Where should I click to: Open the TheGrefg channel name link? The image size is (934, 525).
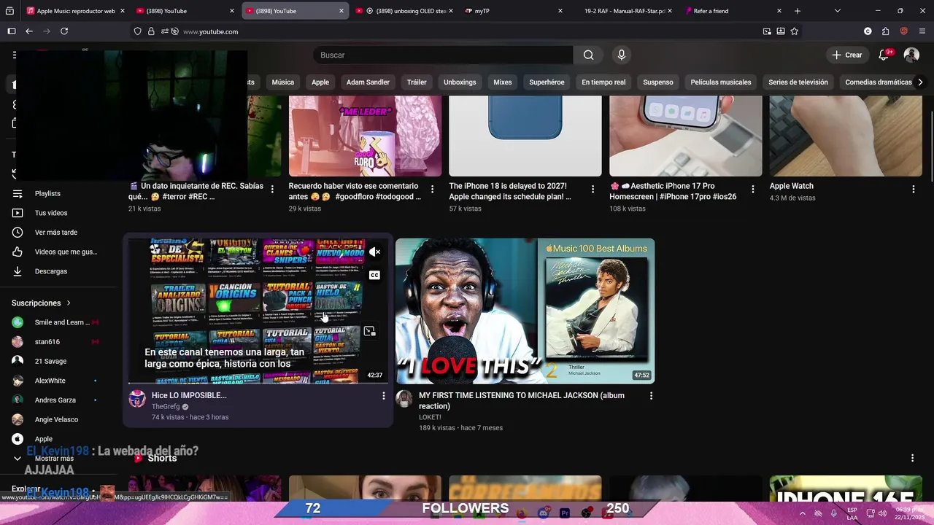pyautogui.click(x=166, y=407)
